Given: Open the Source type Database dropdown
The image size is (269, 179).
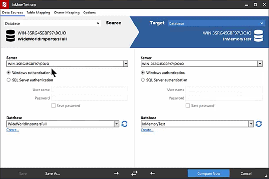Looking at the screenshot, I should pyautogui.click(x=52, y=23).
